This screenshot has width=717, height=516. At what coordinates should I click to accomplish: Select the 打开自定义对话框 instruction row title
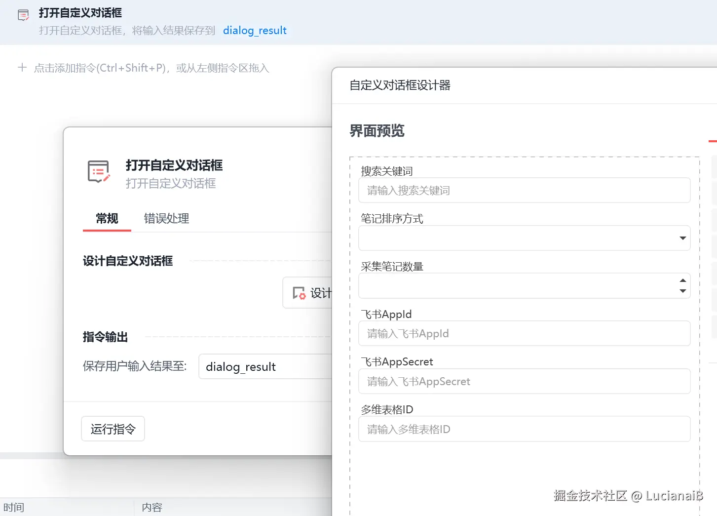tap(80, 13)
